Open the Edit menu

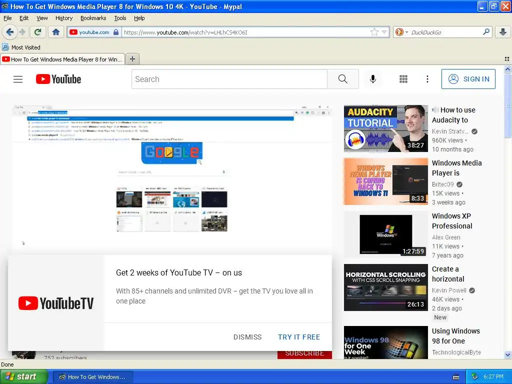tap(24, 18)
